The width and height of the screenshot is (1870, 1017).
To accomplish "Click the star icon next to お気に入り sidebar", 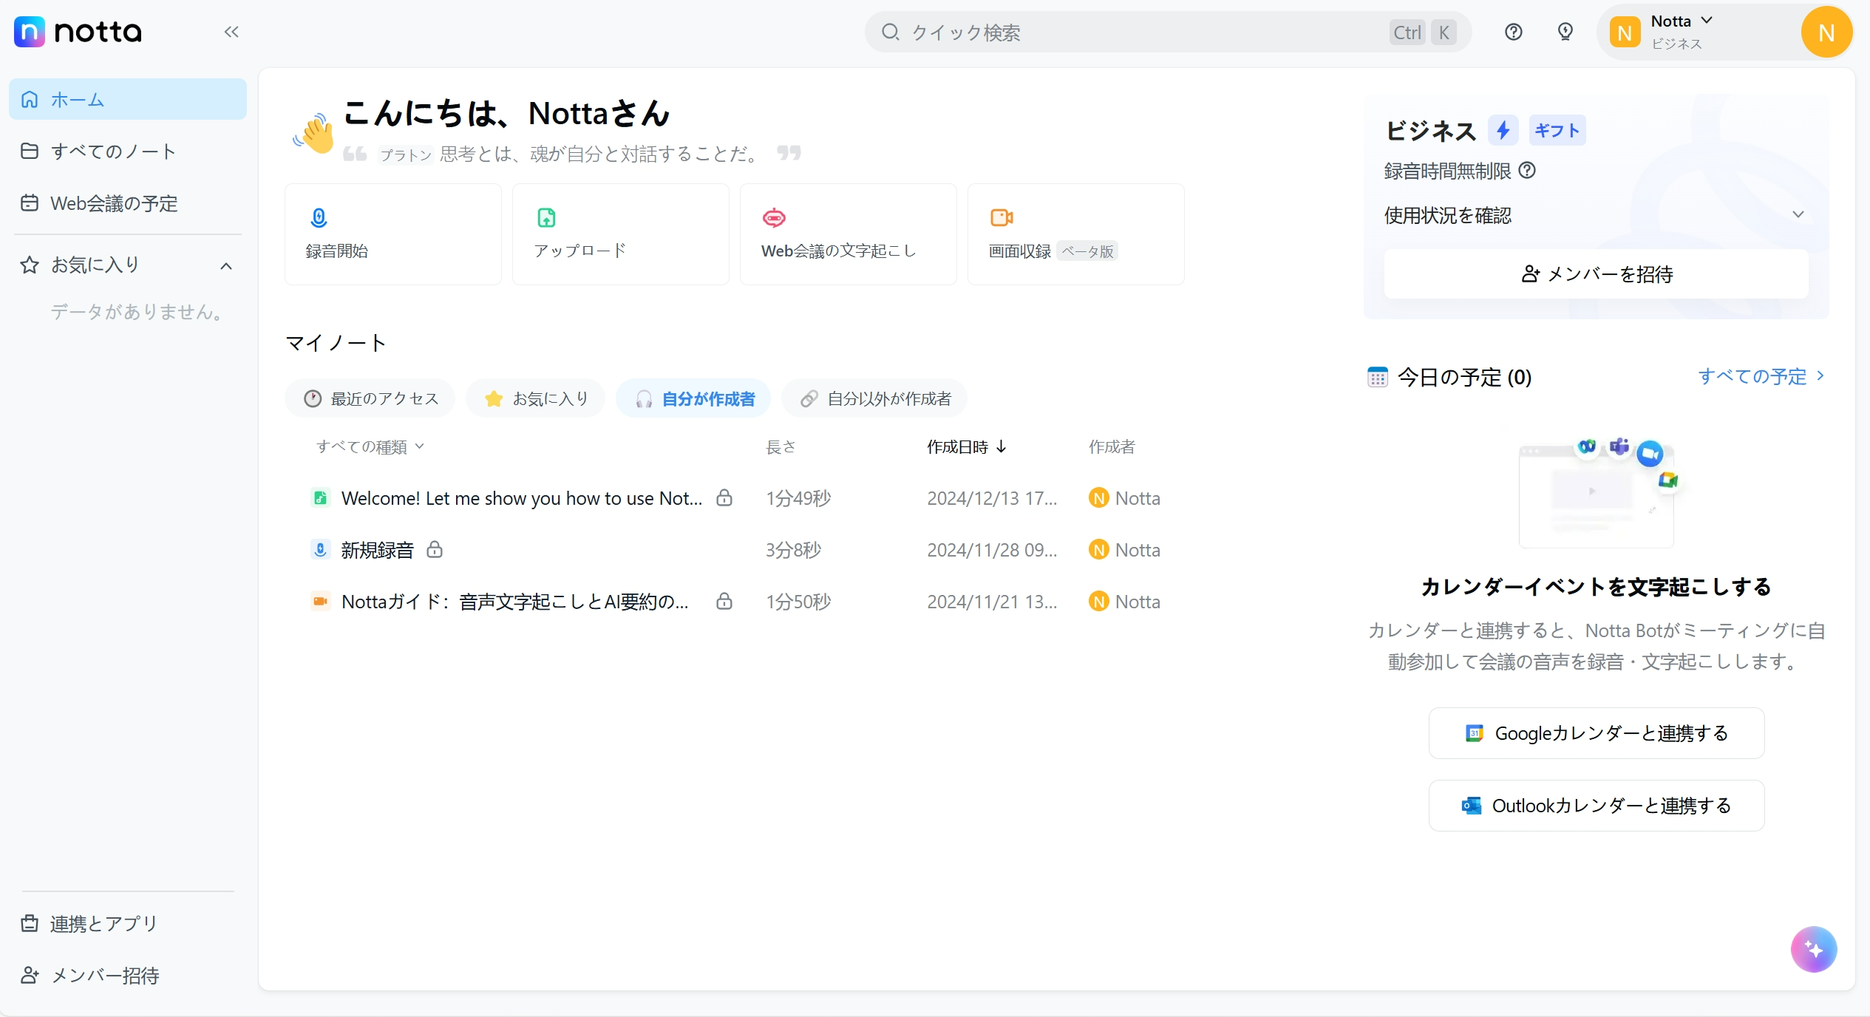I will (30, 265).
